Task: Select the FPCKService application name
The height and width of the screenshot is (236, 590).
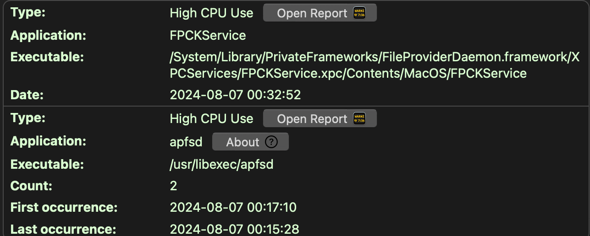Action: 208,36
